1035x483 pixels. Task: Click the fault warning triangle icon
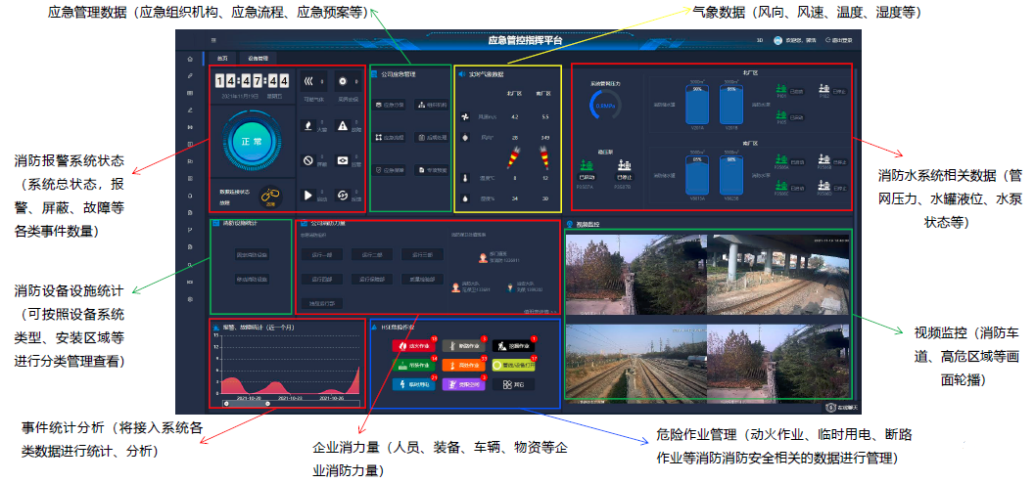coord(343,125)
